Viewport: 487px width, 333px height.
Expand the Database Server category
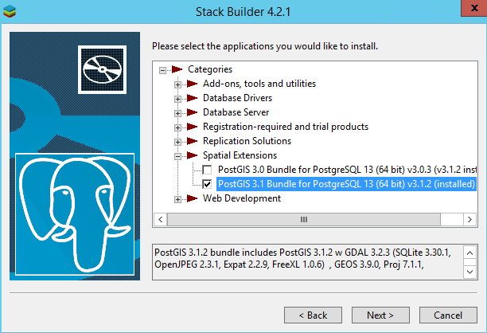177,113
